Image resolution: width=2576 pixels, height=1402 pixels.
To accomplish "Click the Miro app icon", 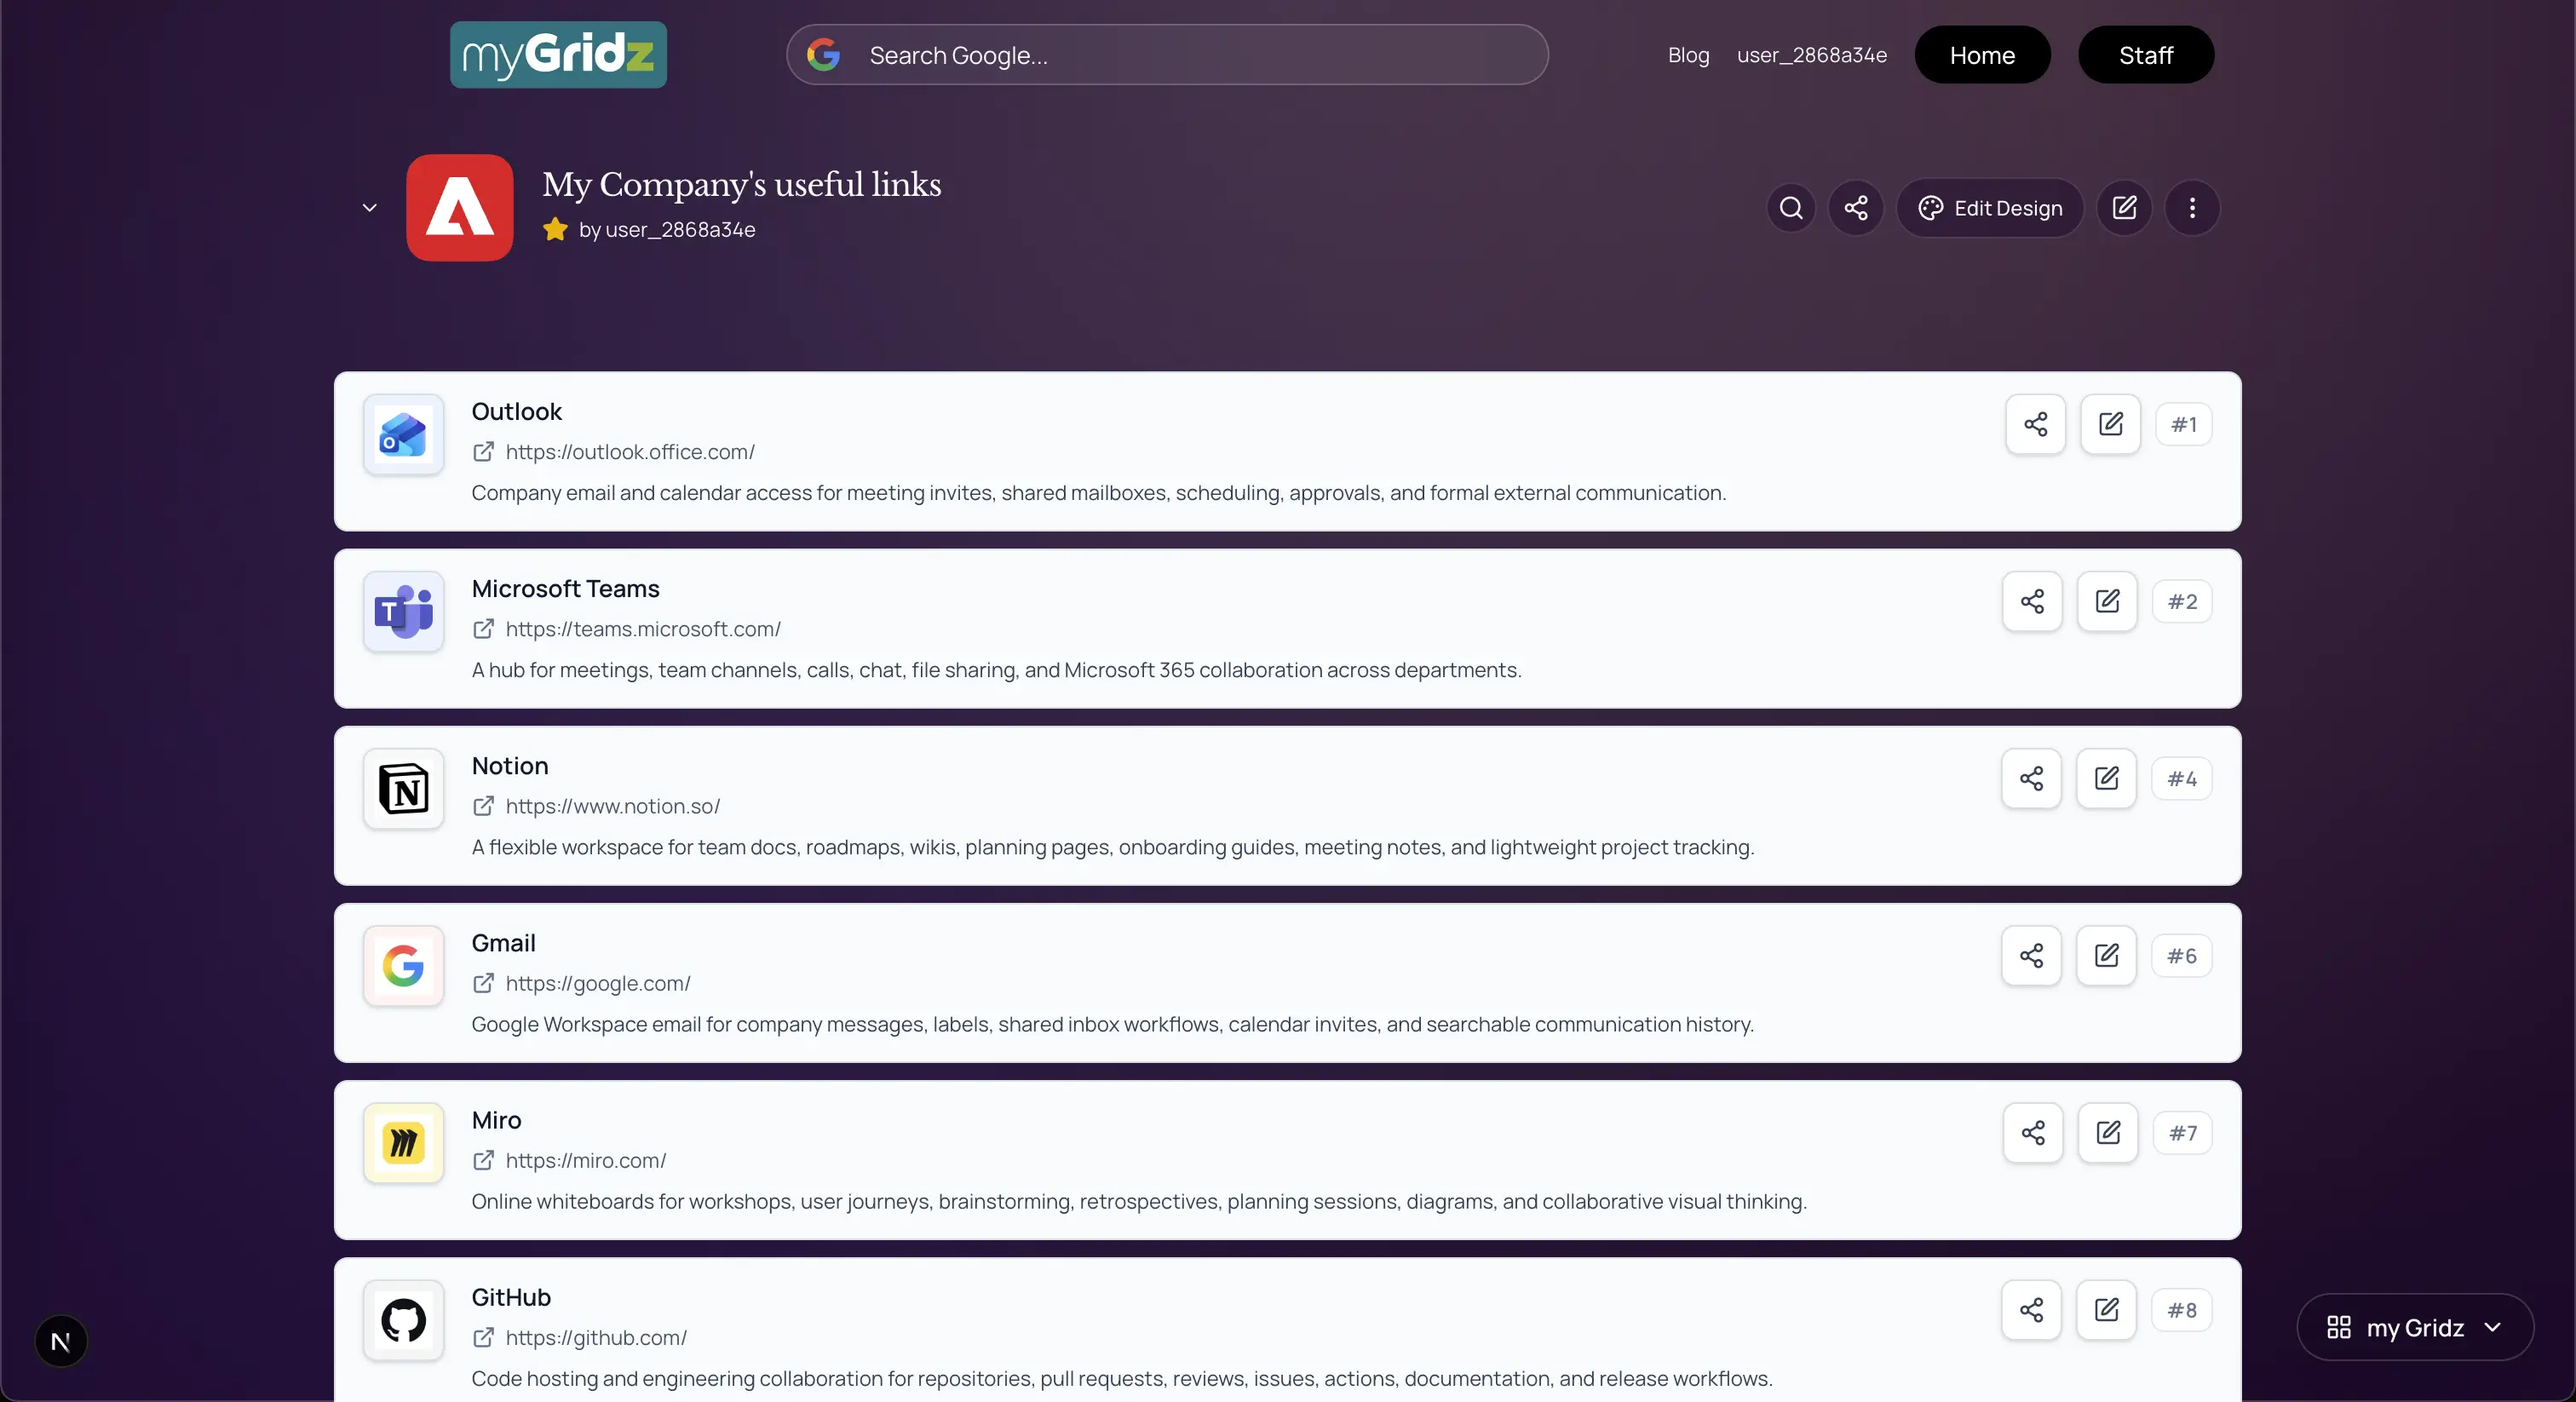I will 403,1143.
